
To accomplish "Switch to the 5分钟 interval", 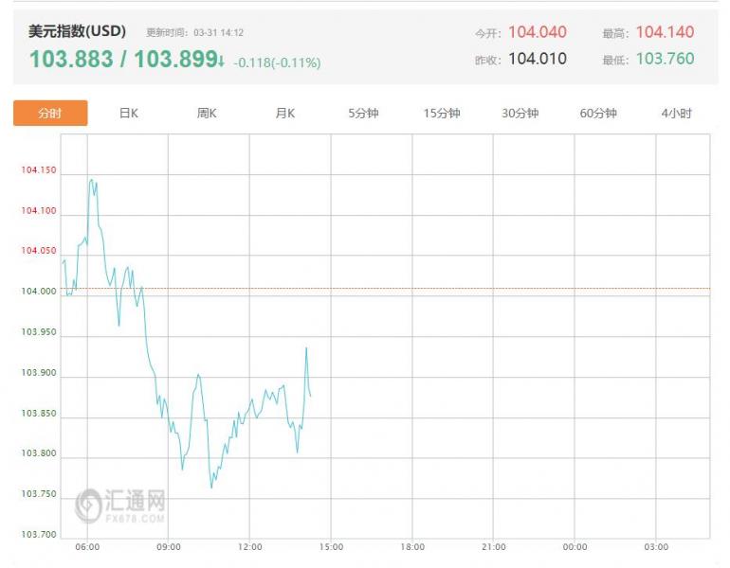I will point(363,114).
